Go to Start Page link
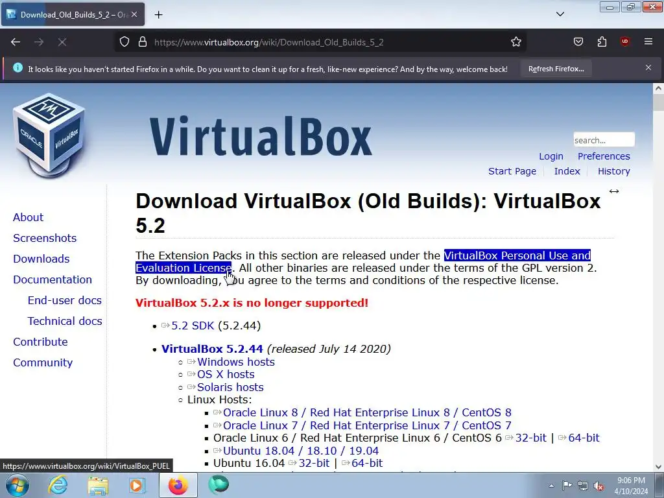The image size is (664, 498). [512, 171]
